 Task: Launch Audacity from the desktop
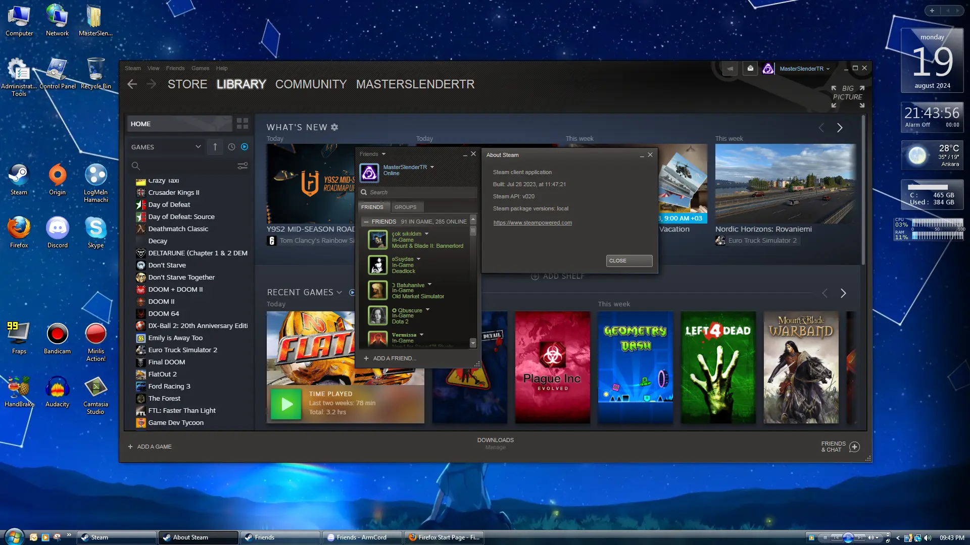click(58, 391)
